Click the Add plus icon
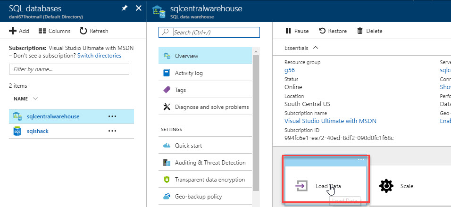This screenshot has width=451, height=207. pyautogui.click(x=13, y=31)
